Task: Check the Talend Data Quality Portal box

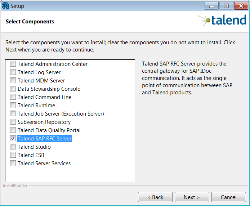Action: point(13,130)
